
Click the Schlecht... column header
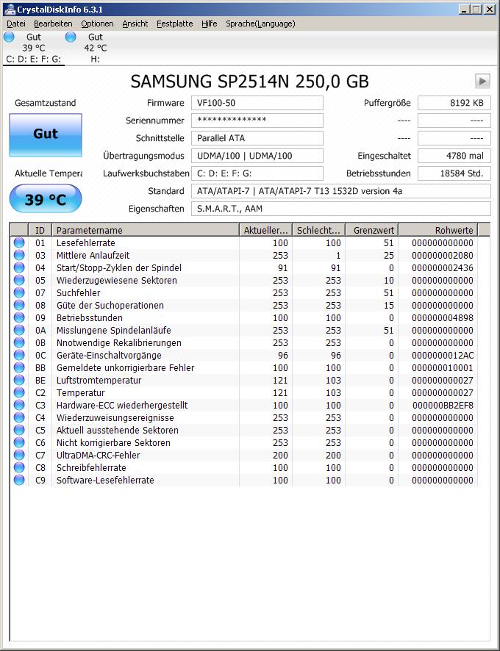tap(319, 230)
